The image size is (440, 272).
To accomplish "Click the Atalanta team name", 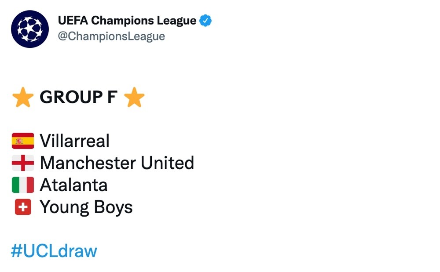I will click(x=73, y=185).
